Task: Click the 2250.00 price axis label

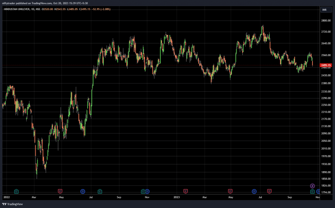Action: tap(326, 105)
